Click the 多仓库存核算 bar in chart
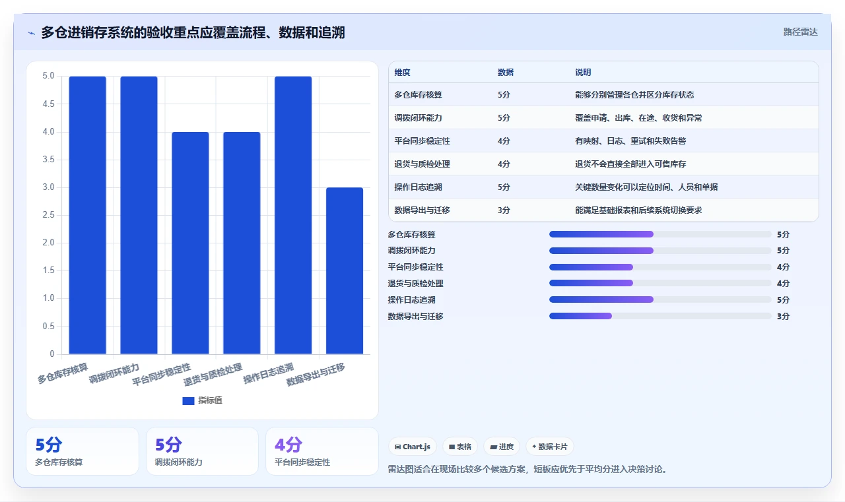 coord(87,215)
